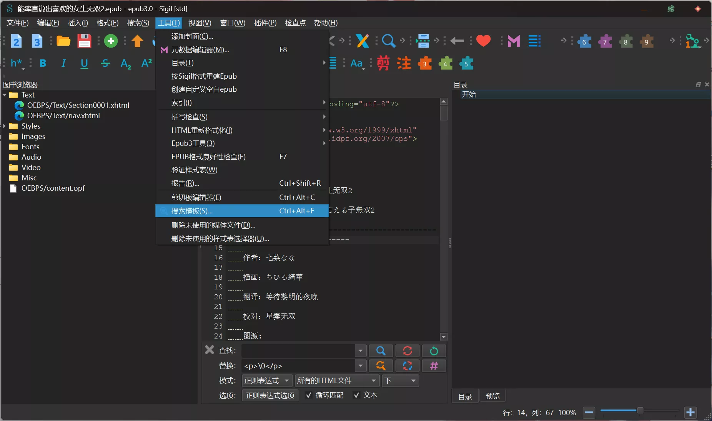
Task: Click the red heart toolbar icon
Action: 483,41
